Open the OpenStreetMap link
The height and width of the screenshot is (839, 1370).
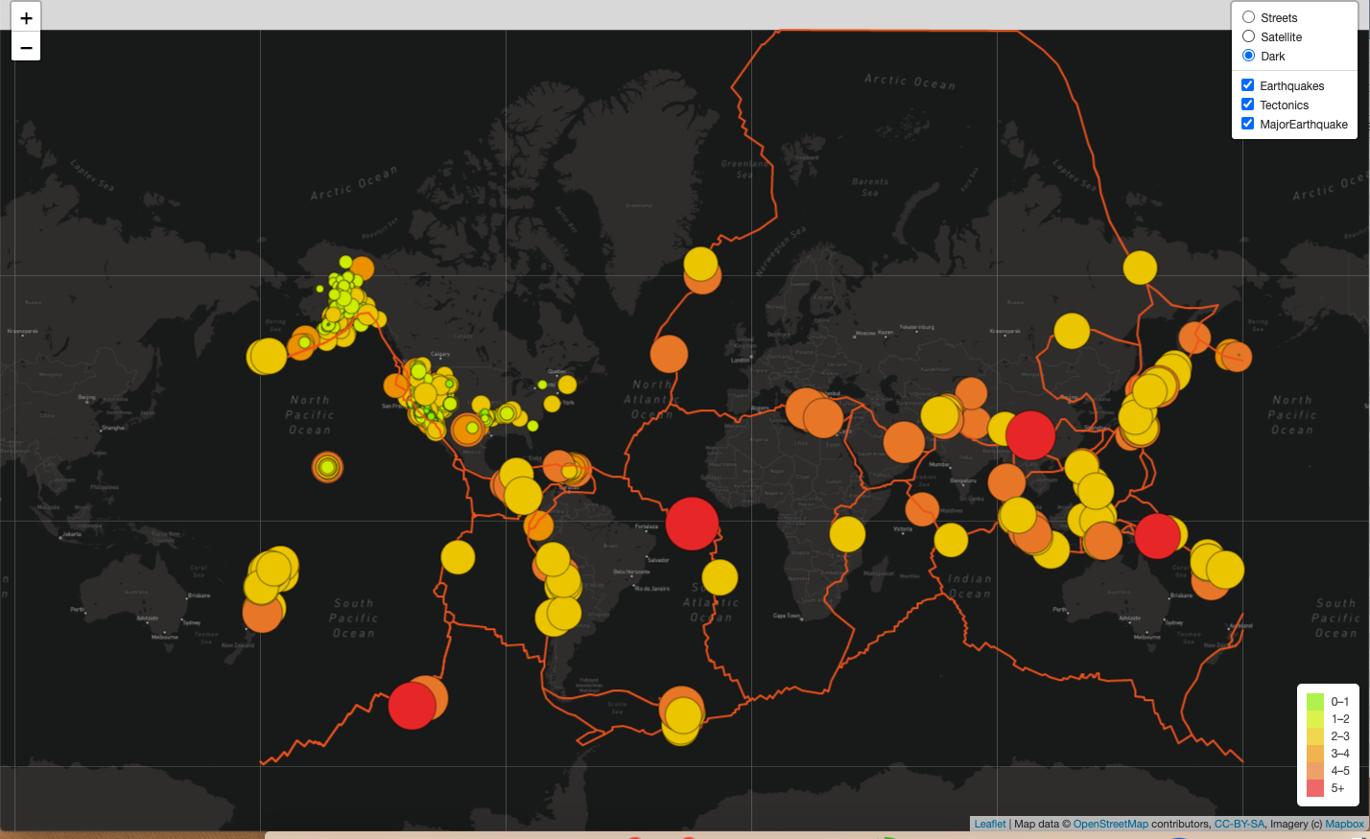coord(1110,824)
